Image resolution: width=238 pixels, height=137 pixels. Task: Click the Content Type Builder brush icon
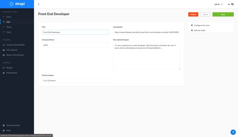(x=4, y=45)
